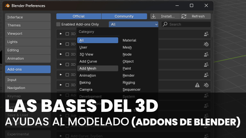Click community people icon on fifth add-on row
The width and height of the screenshot is (246, 138).
[x=206, y=75]
